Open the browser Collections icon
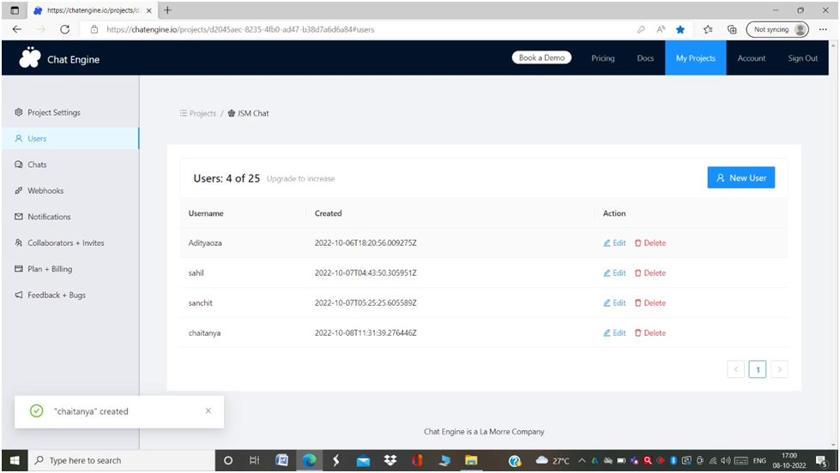Image resolution: width=840 pixels, height=473 pixels. point(732,29)
